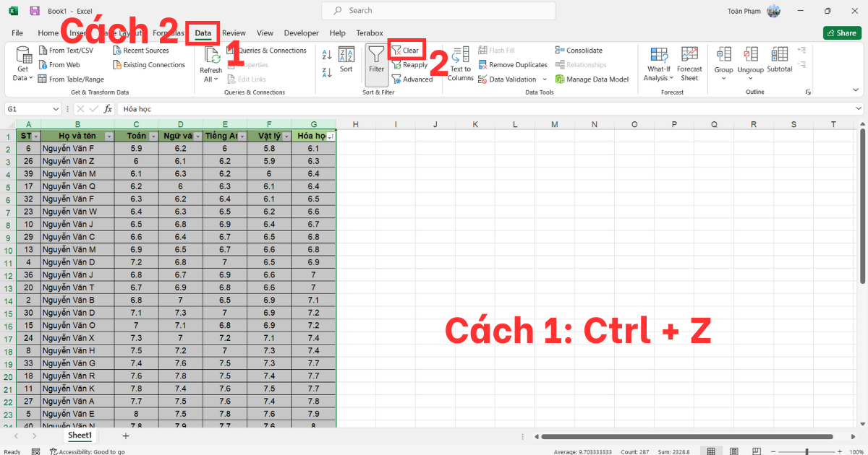Click Remove Duplicates
868x455 pixels.
pos(513,65)
